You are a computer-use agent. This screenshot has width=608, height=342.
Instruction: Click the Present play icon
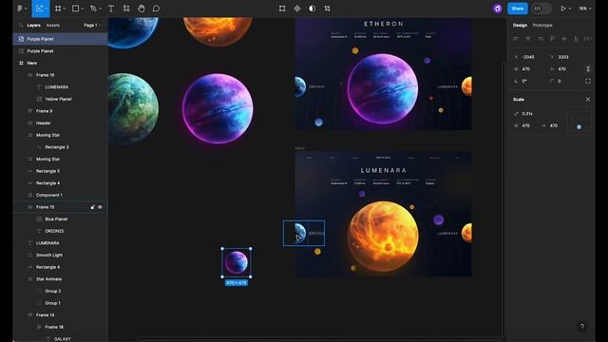562,9
